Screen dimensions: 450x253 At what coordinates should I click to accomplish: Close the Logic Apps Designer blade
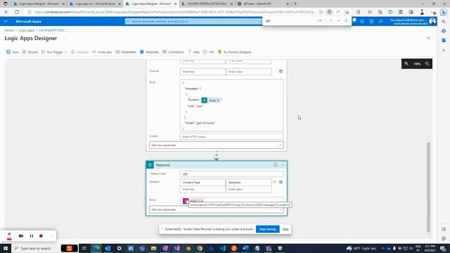click(x=429, y=38)
